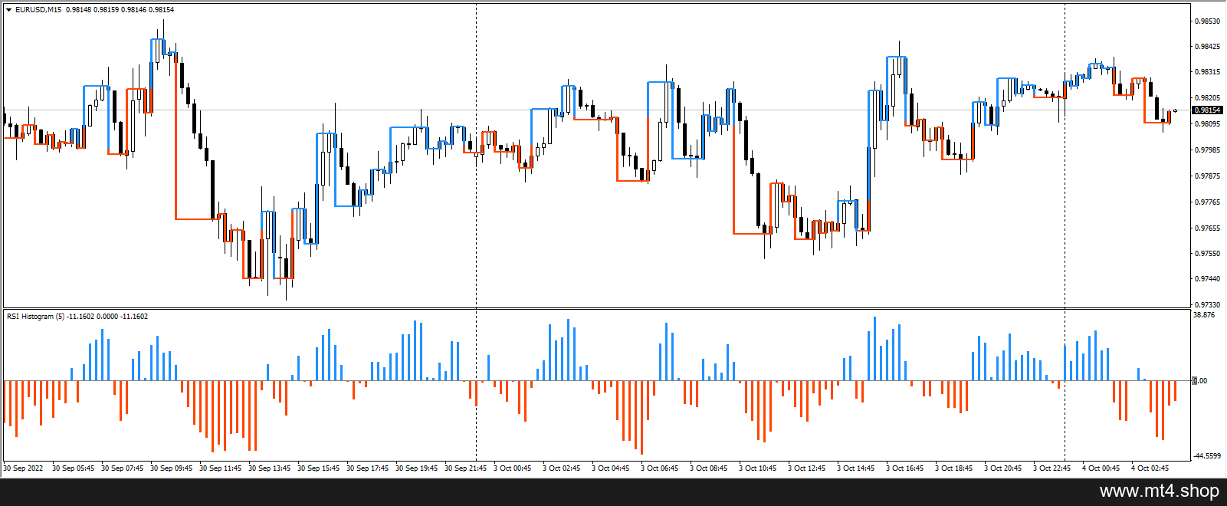Click the 3 Oct 22:45 time label
Screen dimensions: 1227x506
point(1052,468)
